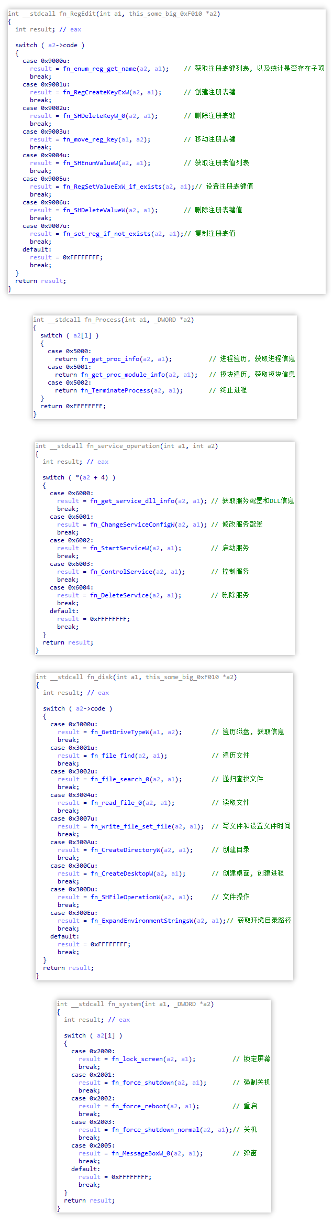Click the fn_SHFileOperationW call
This screenshot has width=333, height=1223.
[126, 897]
